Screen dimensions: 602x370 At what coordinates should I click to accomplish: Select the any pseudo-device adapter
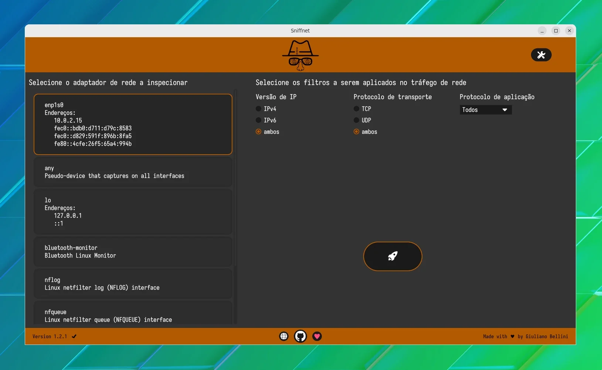click(x=133, y=172)
